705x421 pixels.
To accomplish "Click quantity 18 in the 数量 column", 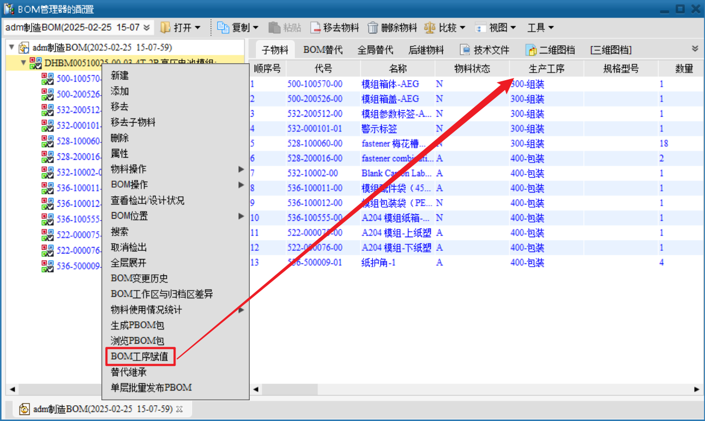I will coord(664,143).
